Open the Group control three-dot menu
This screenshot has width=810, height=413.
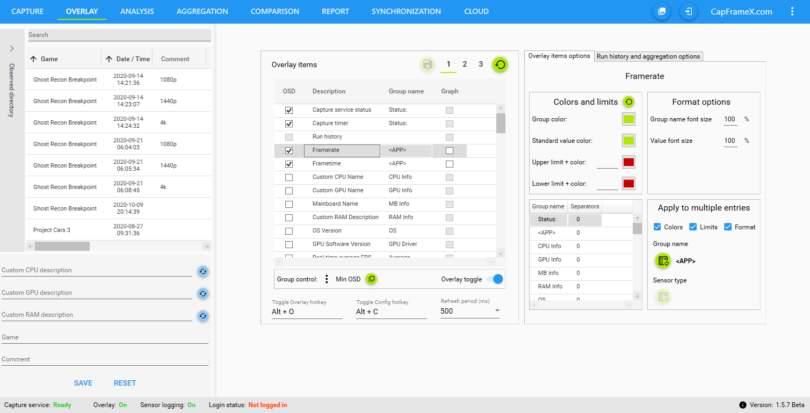click(x=327, y=279)
